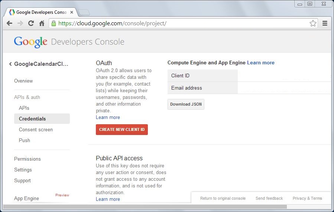Open Send feedback link
The width and height of the screenshot is (334, 212).
click(x=269, y=198)
